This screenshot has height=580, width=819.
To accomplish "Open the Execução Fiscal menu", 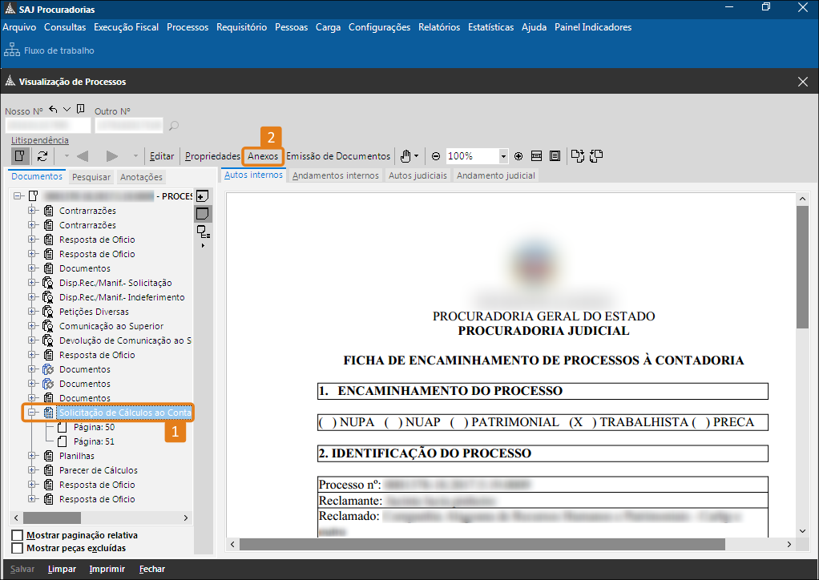I will [126, 27].
